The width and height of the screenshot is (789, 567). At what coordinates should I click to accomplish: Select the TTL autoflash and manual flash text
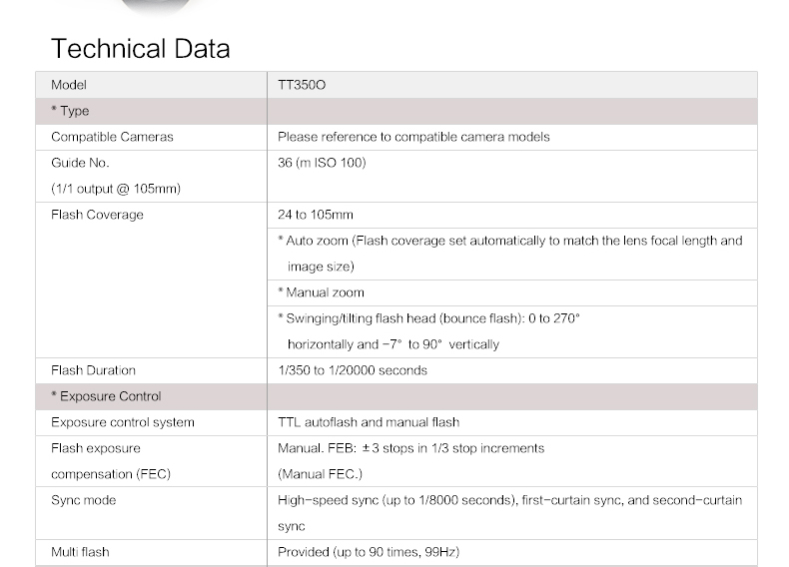coord(369,422)
